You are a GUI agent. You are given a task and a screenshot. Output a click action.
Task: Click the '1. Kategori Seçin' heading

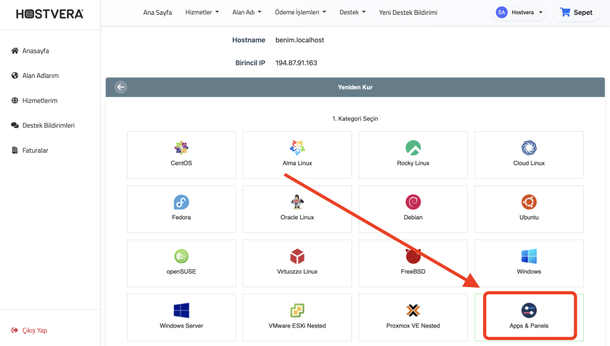pos(355,118)
